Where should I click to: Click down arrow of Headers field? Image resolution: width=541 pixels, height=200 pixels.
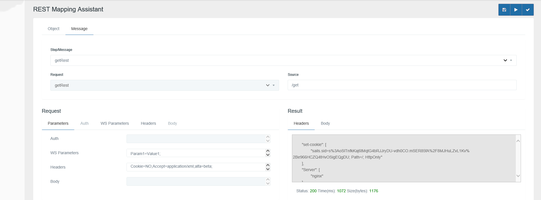coord(268,169)
